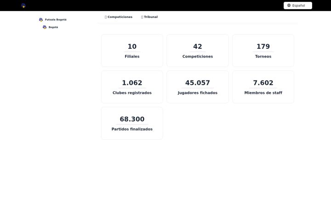Open the 10 Filiales card
Image resolution: width=331 pixels, height=207 pixels.
pyautogui.click(x=132, y=51)
